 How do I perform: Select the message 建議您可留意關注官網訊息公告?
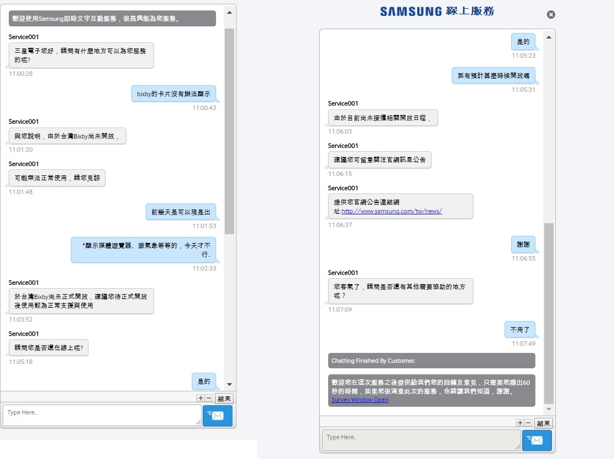click(x=380, y=160)
